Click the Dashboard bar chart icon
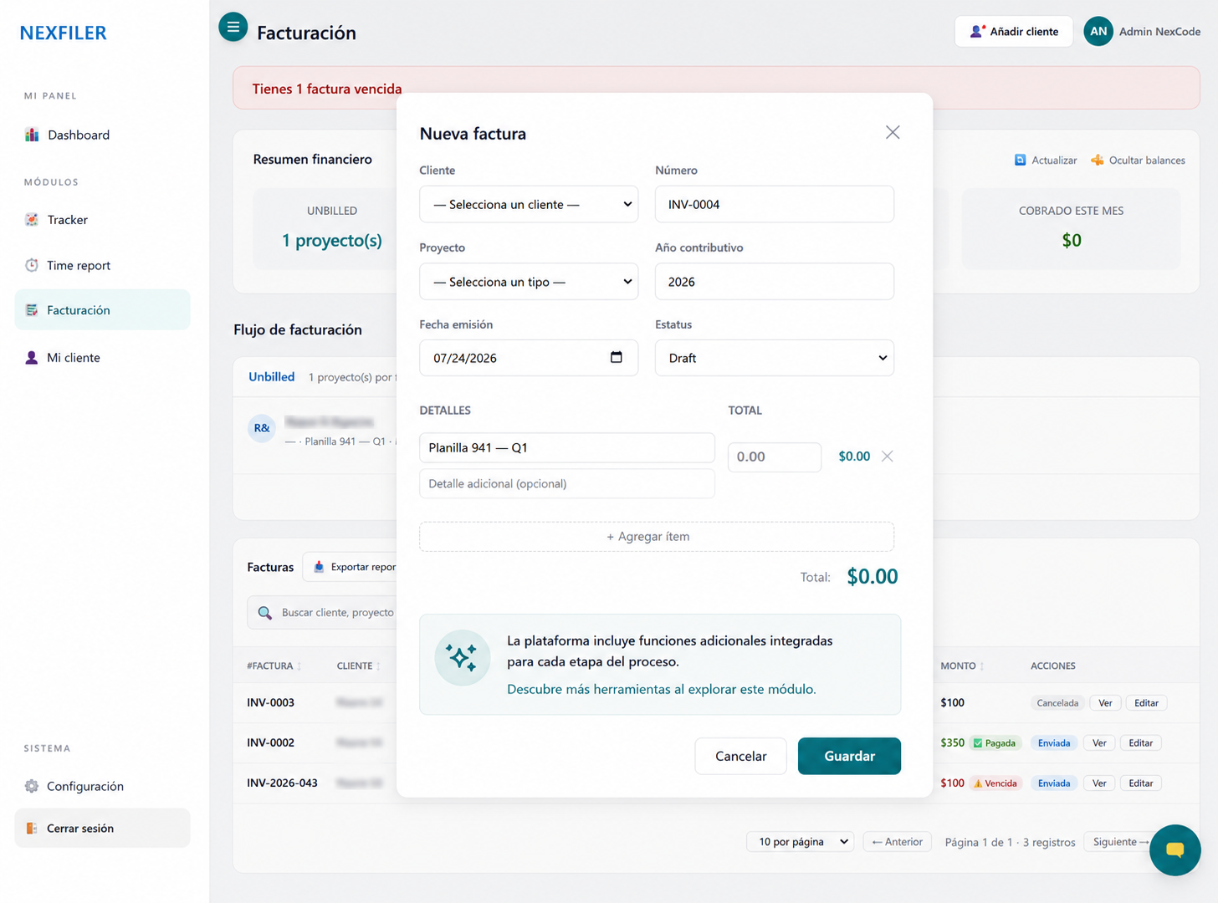This screenshot has width=1218, height=903. 32,135
